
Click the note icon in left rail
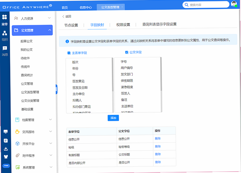click(6, 141)
